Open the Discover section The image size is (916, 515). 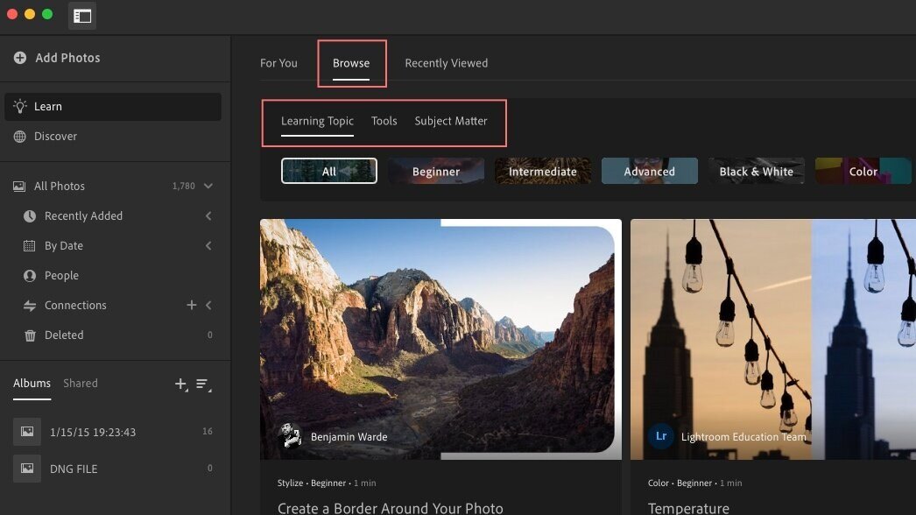point(113,137)
